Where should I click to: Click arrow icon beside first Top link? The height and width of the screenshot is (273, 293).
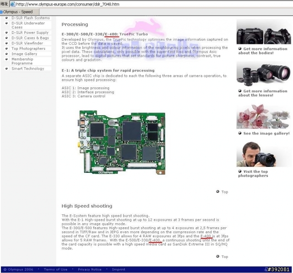click(x=217, y=192)
